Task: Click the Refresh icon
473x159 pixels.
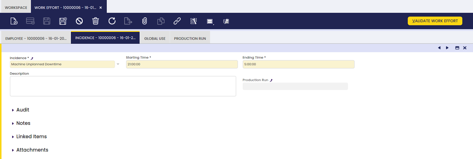Action: [112, 21]
